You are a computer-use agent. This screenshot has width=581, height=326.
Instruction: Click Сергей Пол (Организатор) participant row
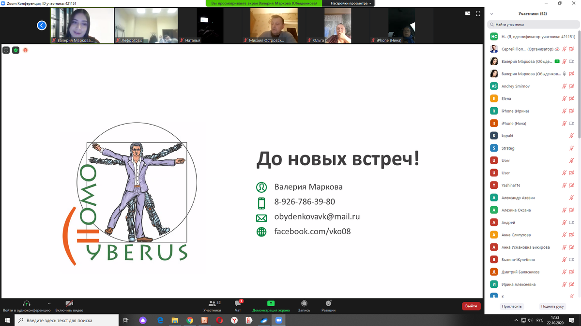pos(532,49)
